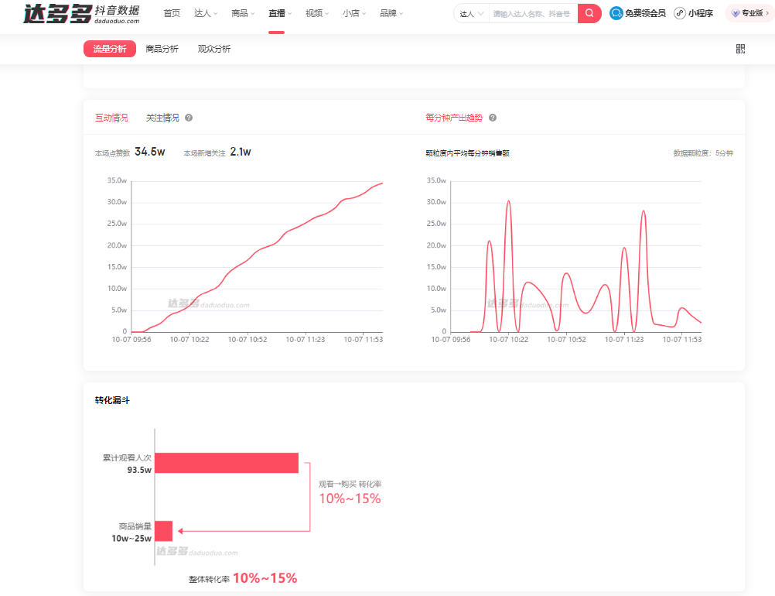Click the red search magnifier button
This screenshot has height=596, width=775.
[589, 13]
